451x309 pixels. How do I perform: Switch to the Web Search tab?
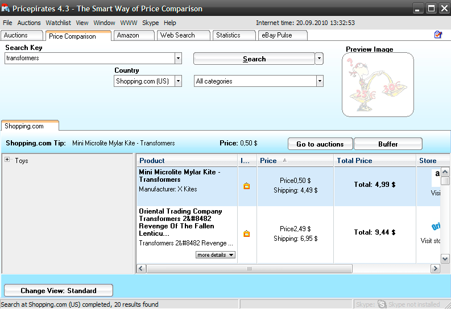(184, 35)
